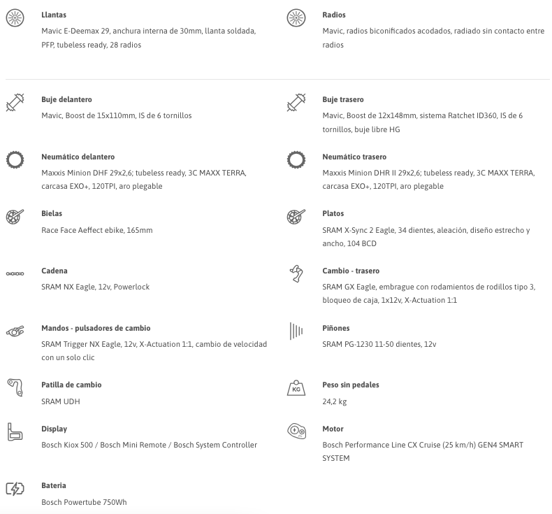Click the tire icon beside Neumático delantero

tap(15, 159)
